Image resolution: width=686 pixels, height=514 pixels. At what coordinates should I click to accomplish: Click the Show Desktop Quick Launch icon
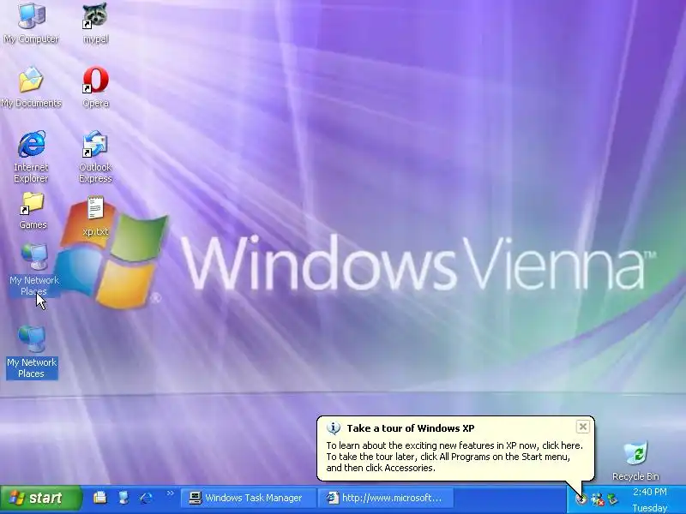pyautogui.click(x=123, y=498)
